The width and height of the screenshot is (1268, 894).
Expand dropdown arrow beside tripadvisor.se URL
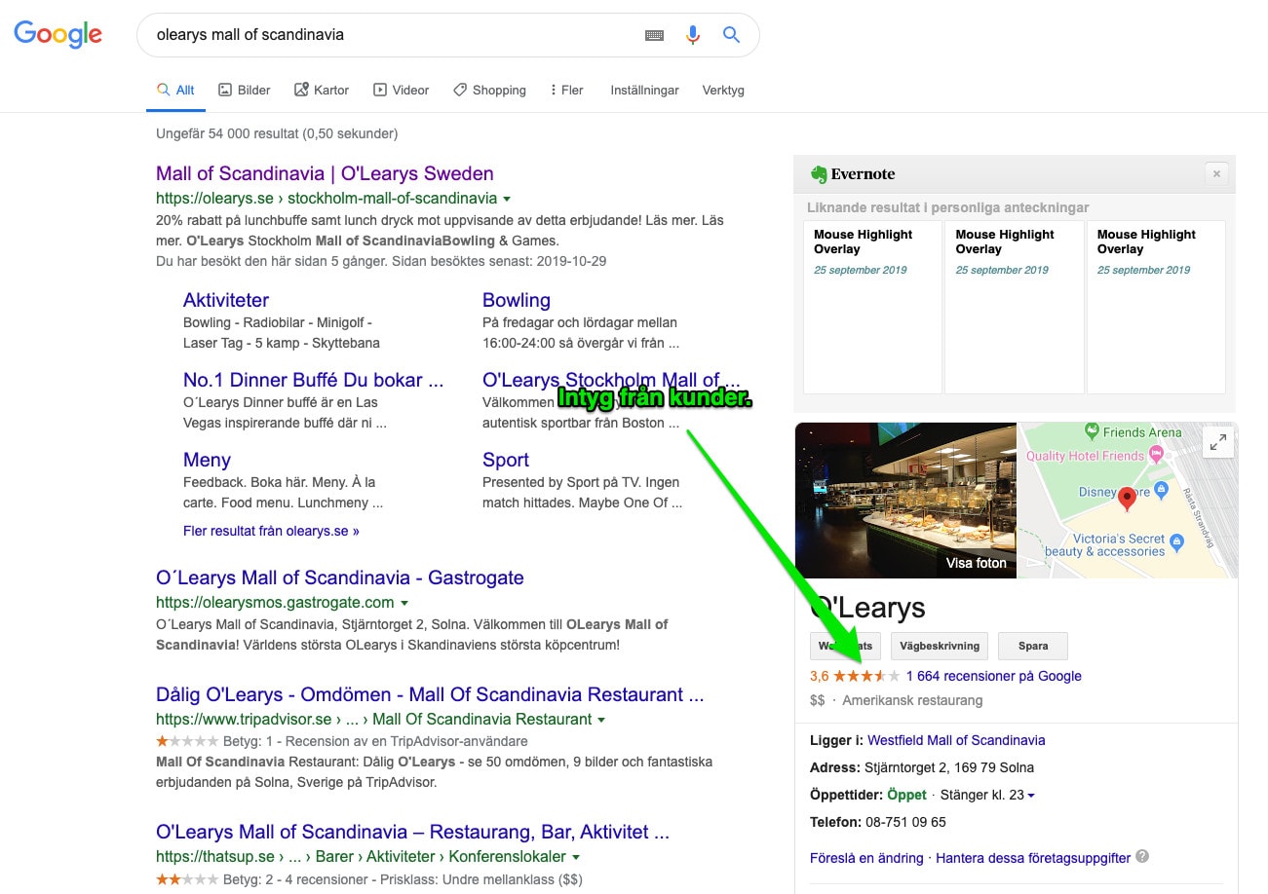[601, 720]
